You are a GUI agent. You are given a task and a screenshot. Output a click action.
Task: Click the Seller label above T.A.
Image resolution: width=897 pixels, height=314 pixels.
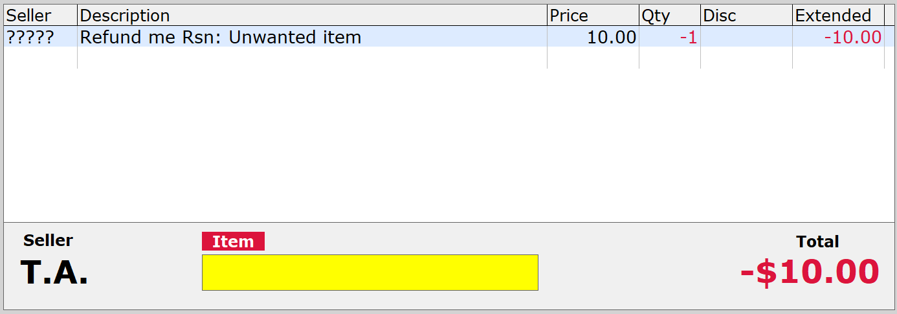[x=48, y=240]
